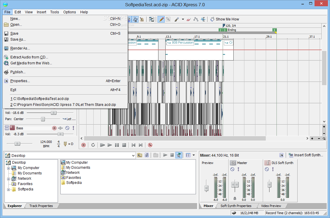The height and width of the screenshot is (218, 330).
Task: Toggle Loop Playback in transport bar
Action: coord(93,145)
